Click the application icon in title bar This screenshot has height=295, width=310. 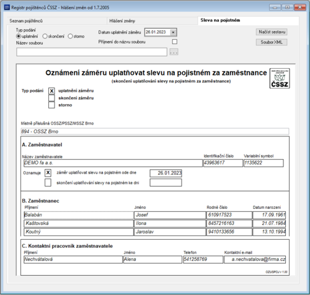(7, 7)
